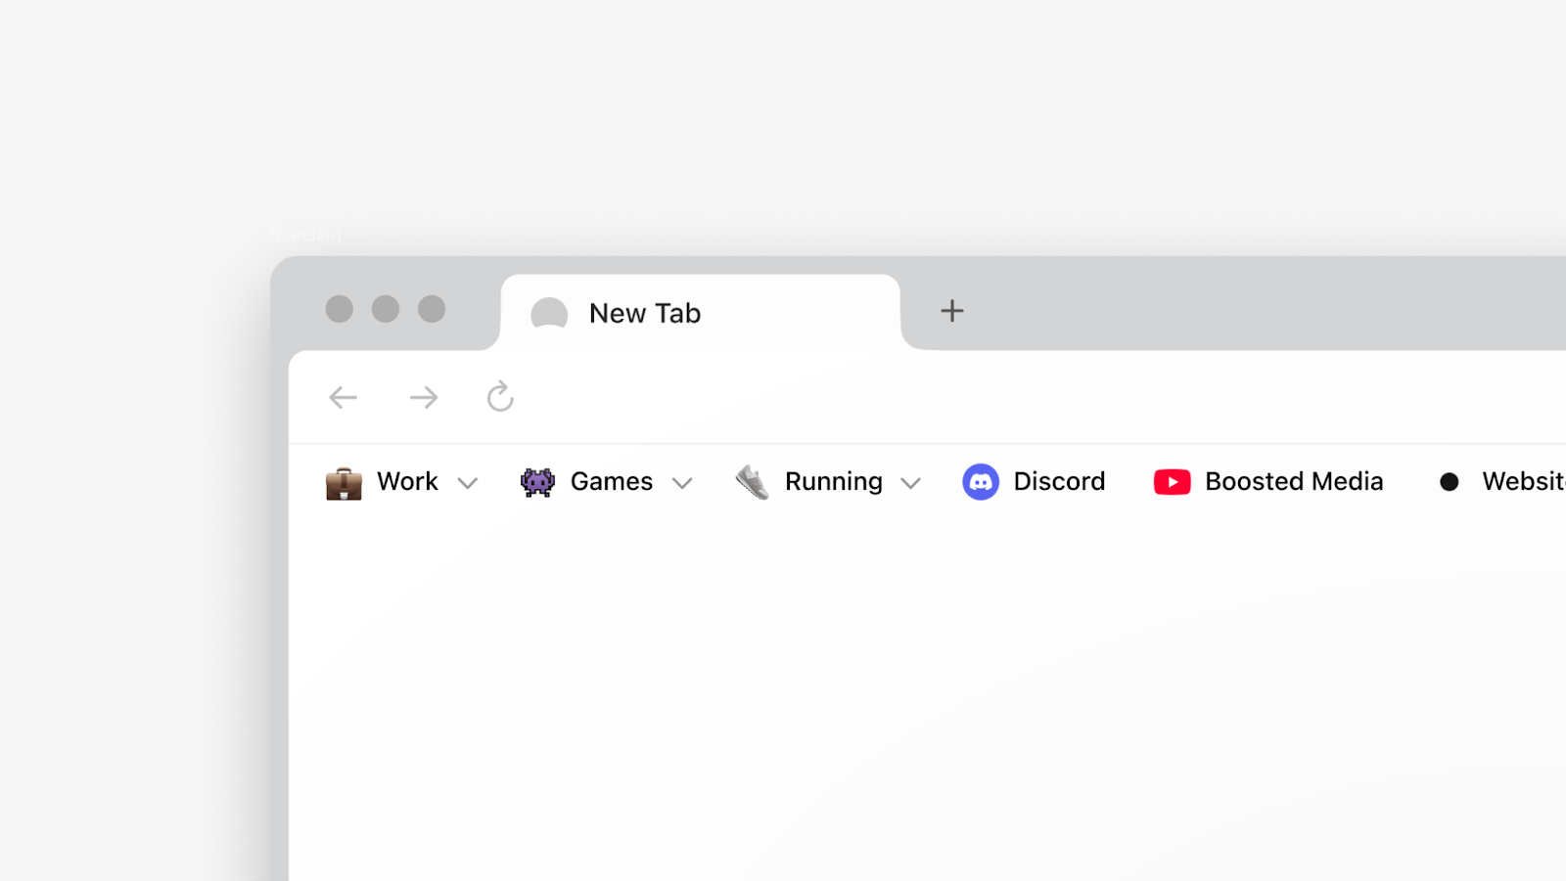
Task: Click the forward navigation arrow
Action: pos(423,397)
